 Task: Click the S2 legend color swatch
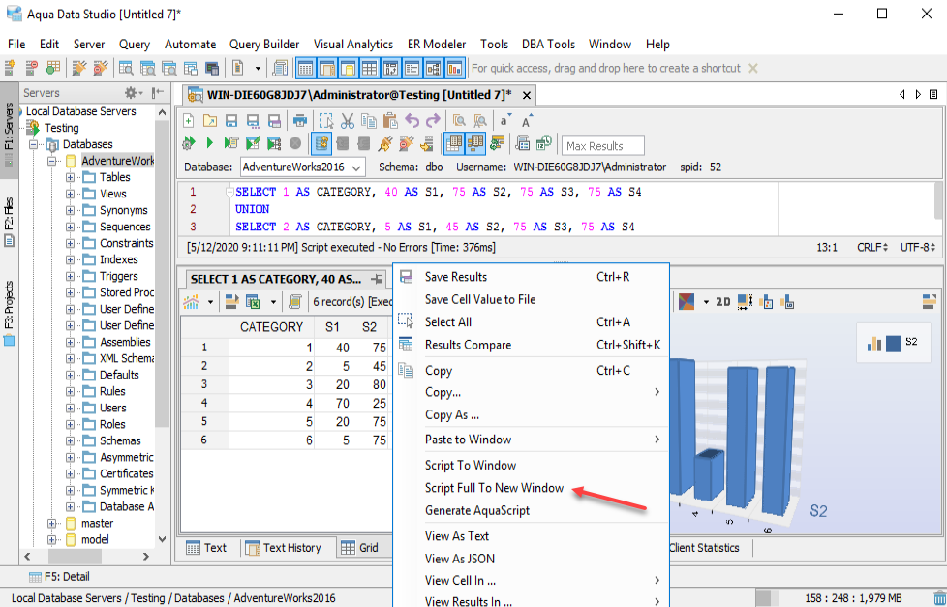(x=893, y=343)
